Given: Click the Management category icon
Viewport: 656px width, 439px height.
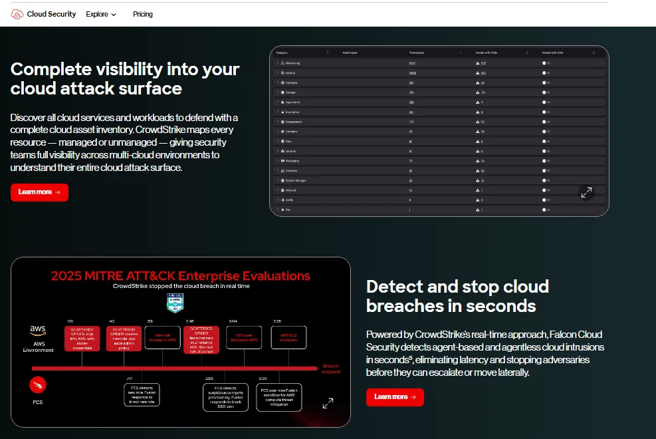Looking at the screenshot, I should [283, 122].
